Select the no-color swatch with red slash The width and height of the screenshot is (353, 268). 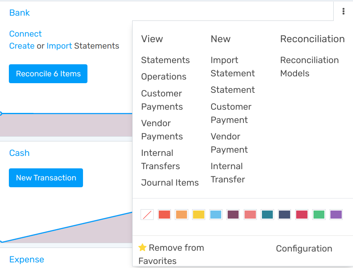pyautogui.click(x=147, y=215)
